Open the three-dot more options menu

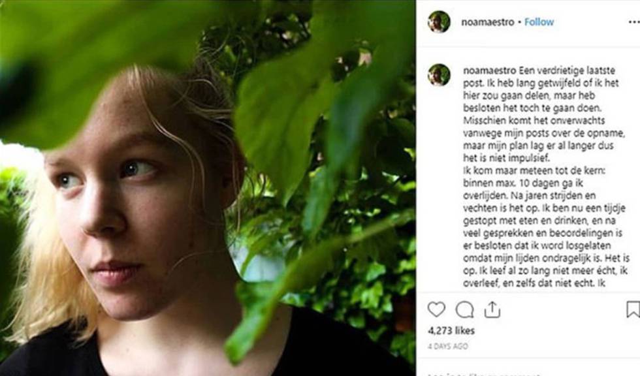click(x=633, y=22)
